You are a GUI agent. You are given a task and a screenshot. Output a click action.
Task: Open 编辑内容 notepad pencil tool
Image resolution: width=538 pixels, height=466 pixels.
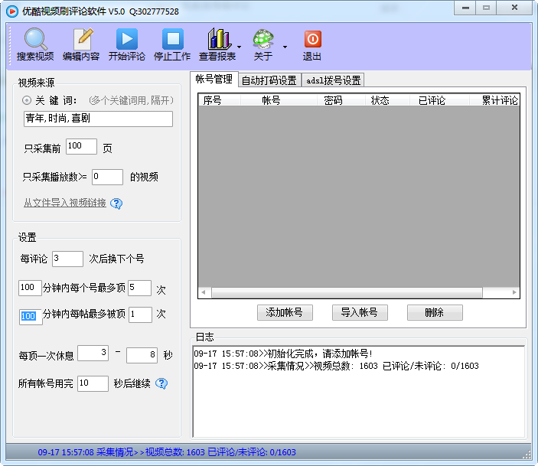[81, 39]
